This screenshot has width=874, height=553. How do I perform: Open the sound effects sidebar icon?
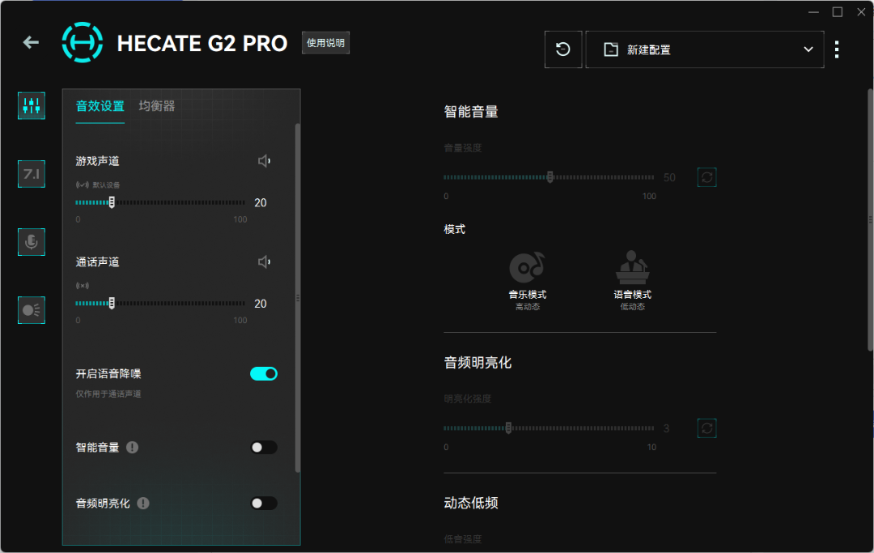(x=32, y=106)
